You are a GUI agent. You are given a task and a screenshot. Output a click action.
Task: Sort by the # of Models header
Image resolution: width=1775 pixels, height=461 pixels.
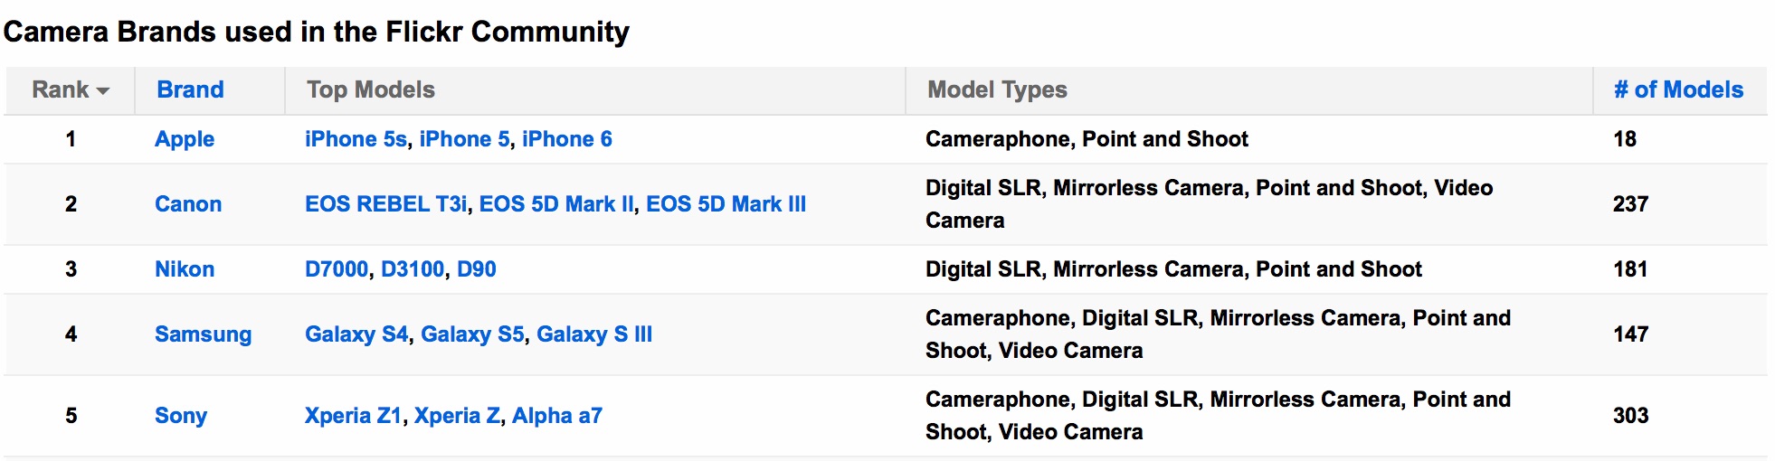click(1678, 89)
